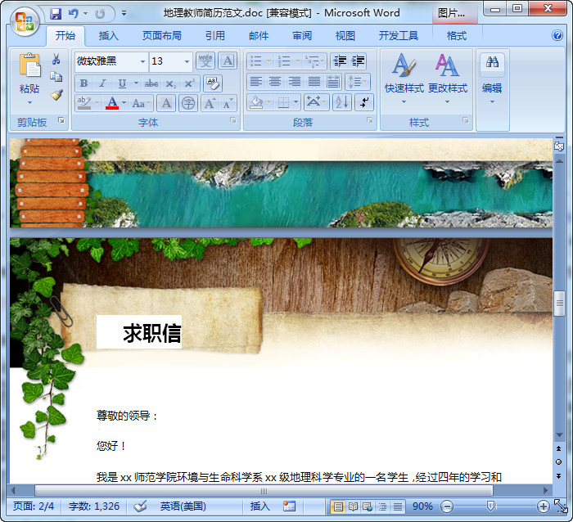
Task: Sort the selected text
Action: [x=342, y=102]
